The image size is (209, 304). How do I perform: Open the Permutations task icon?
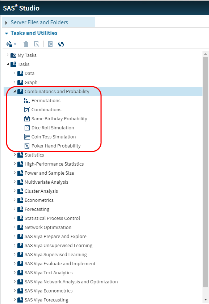[27, 101]
